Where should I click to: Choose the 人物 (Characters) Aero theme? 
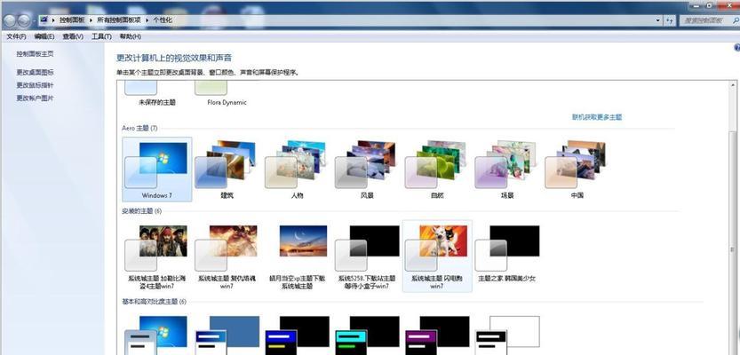coord(297,170)
